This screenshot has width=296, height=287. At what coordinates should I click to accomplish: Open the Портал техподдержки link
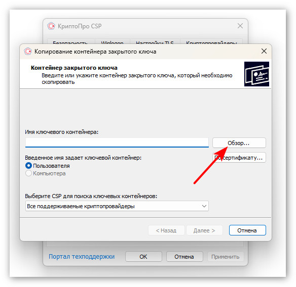point(82,257)
